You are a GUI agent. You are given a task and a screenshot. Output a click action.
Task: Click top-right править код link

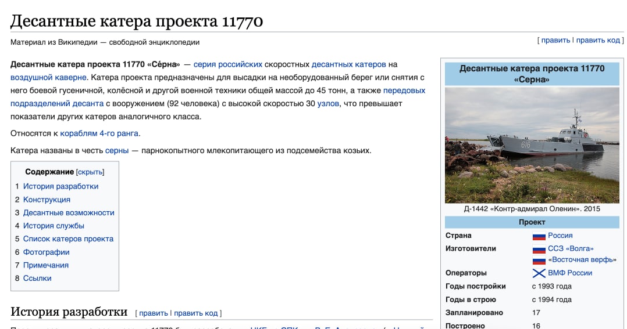(598, 40)
